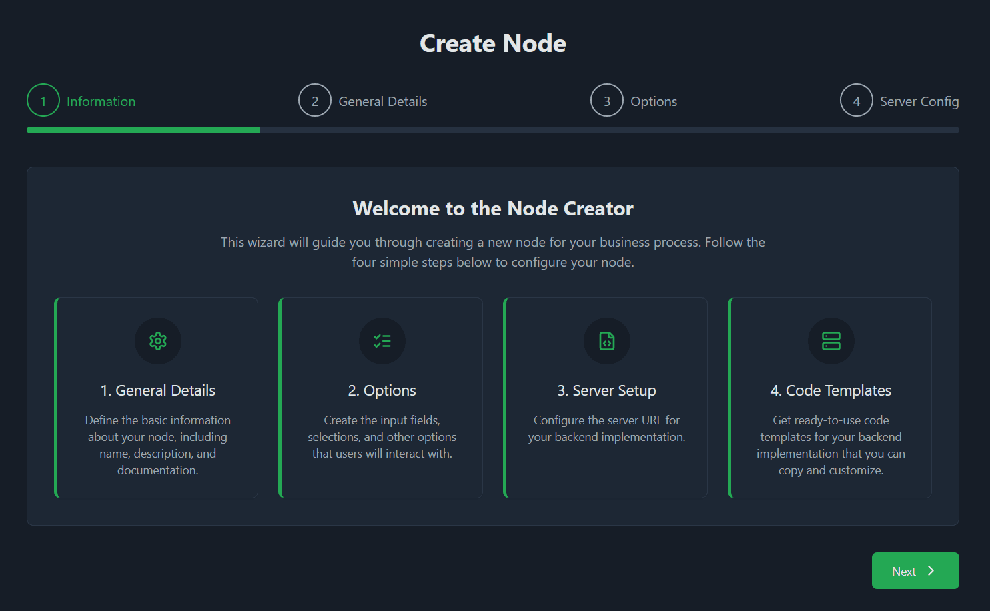Click the server icon above Code Templates
The image size is (990, 611).
(x=831, y=341)
